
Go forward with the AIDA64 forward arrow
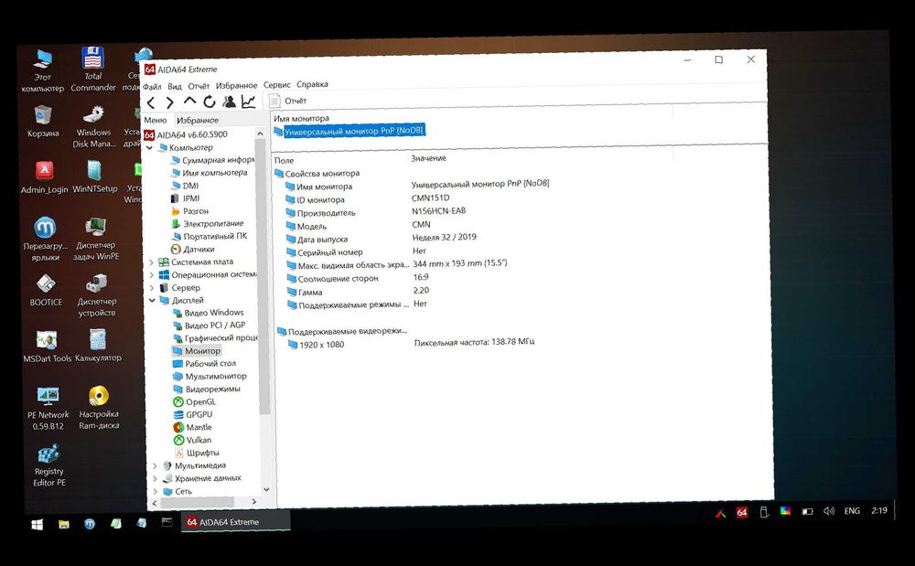(170, 102)
